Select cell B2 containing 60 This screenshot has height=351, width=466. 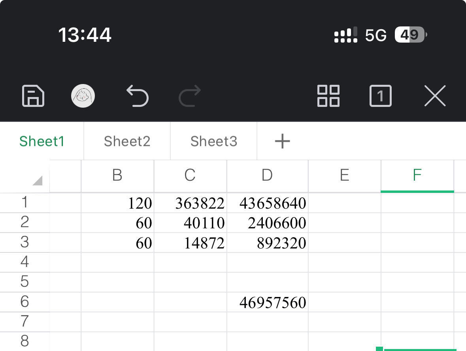click(x=117, y=223)
